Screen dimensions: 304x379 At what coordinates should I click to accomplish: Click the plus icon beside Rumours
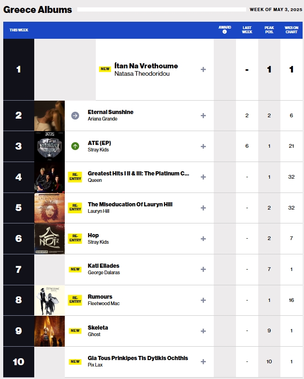[203, 300]
